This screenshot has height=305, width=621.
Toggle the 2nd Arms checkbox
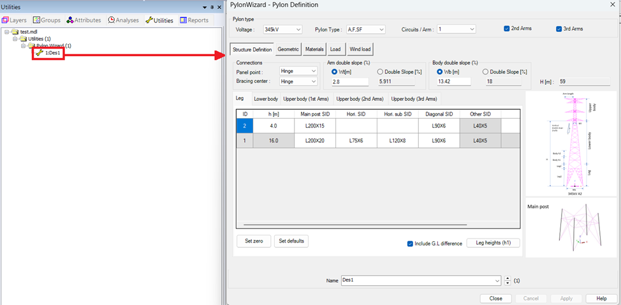pyautogui.click(x=507, y=29)
